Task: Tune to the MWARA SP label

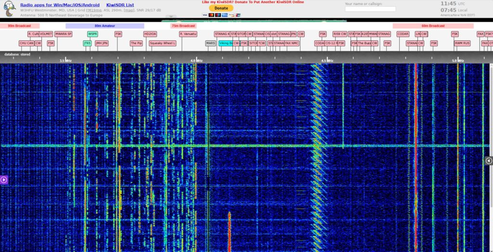Action: [63, 34]
